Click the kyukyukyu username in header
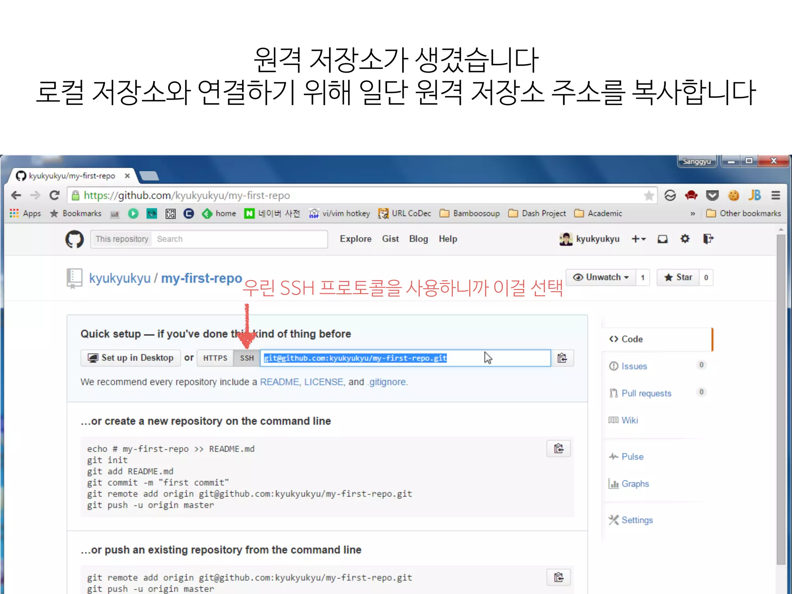Image resolution: width=792 pixels, height=594 pixels. pos(597,239)
